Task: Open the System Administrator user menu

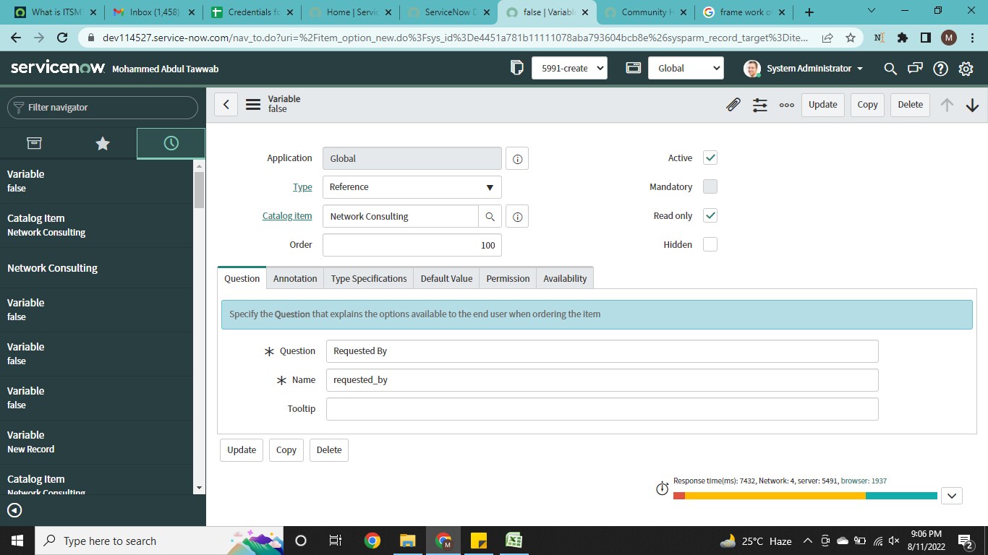Action: [x=804, y=69]
